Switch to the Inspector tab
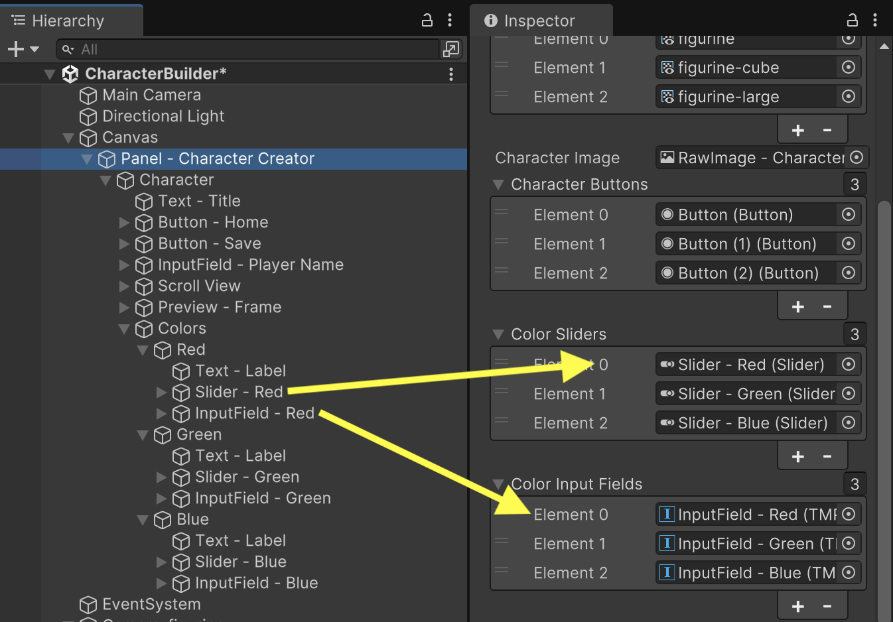893x622 pixels. [x=539, y=21]
